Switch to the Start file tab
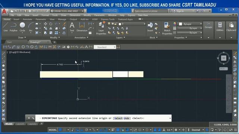Screen dimensions: 239x134 9,42
